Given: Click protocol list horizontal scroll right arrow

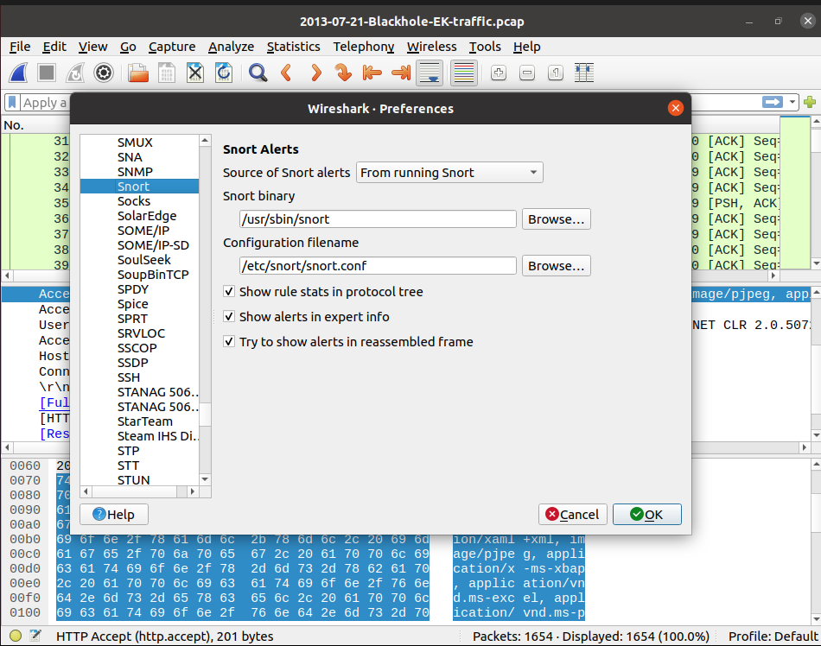Looking at the screenshot, I should [x=193, y=491].
